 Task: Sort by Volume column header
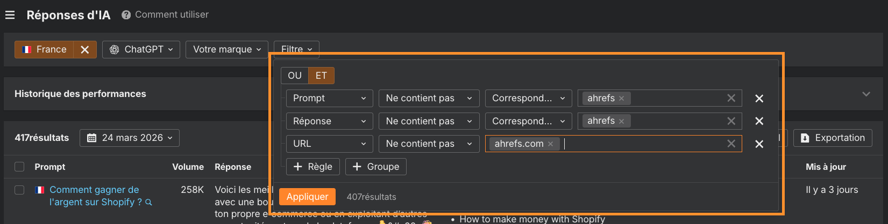click(188, 167)
